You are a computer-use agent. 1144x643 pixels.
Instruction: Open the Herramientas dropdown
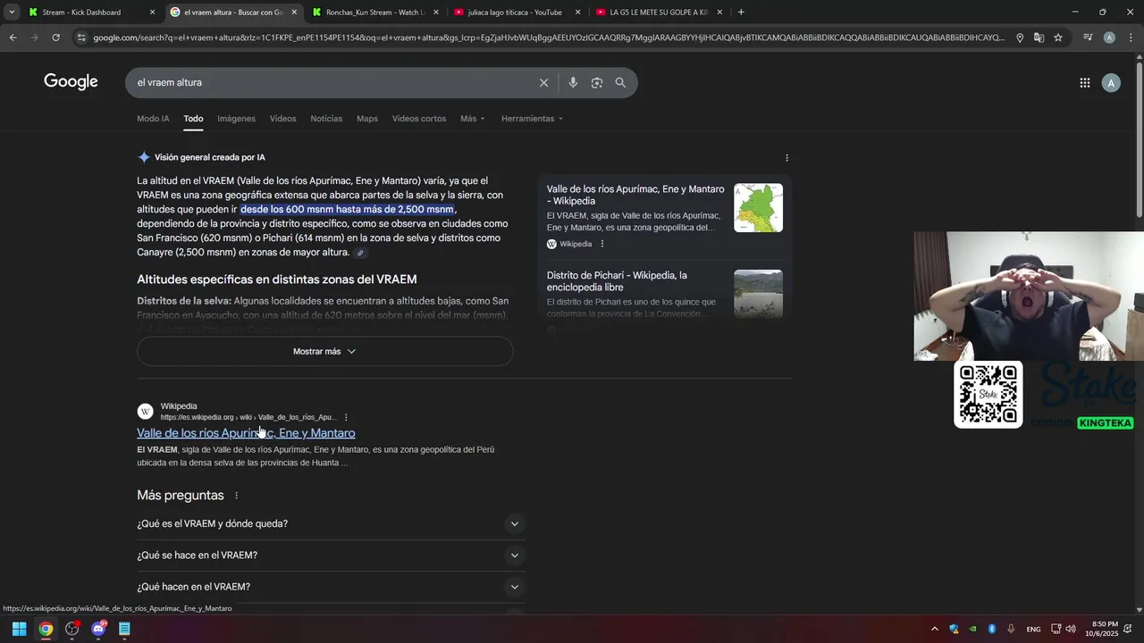(533, 119)
